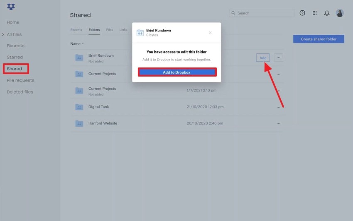The height and width of the screenshot is (221, 353).
Task: Sort by the Name column dropdown
Action: (x=77, y=44)
